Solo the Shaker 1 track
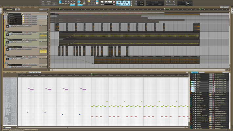The width and height of the screenshot is (233, 131). click(25, 32)
